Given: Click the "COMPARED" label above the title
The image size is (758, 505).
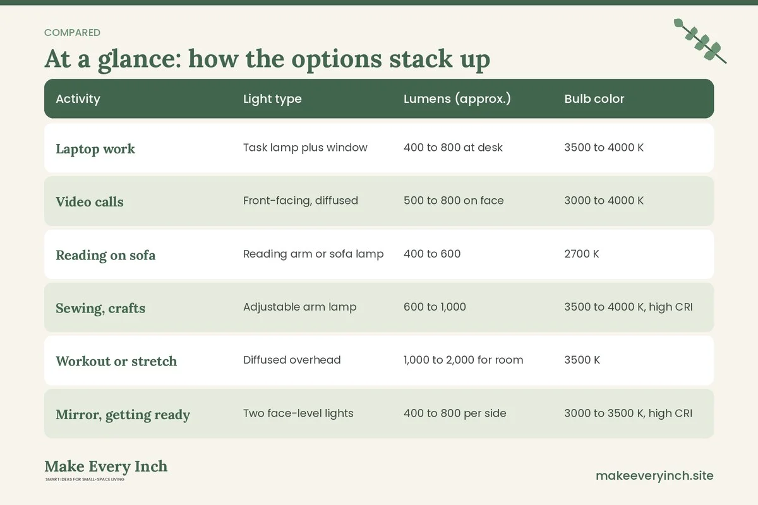Looking at the screenshot, I should [72, 33].
